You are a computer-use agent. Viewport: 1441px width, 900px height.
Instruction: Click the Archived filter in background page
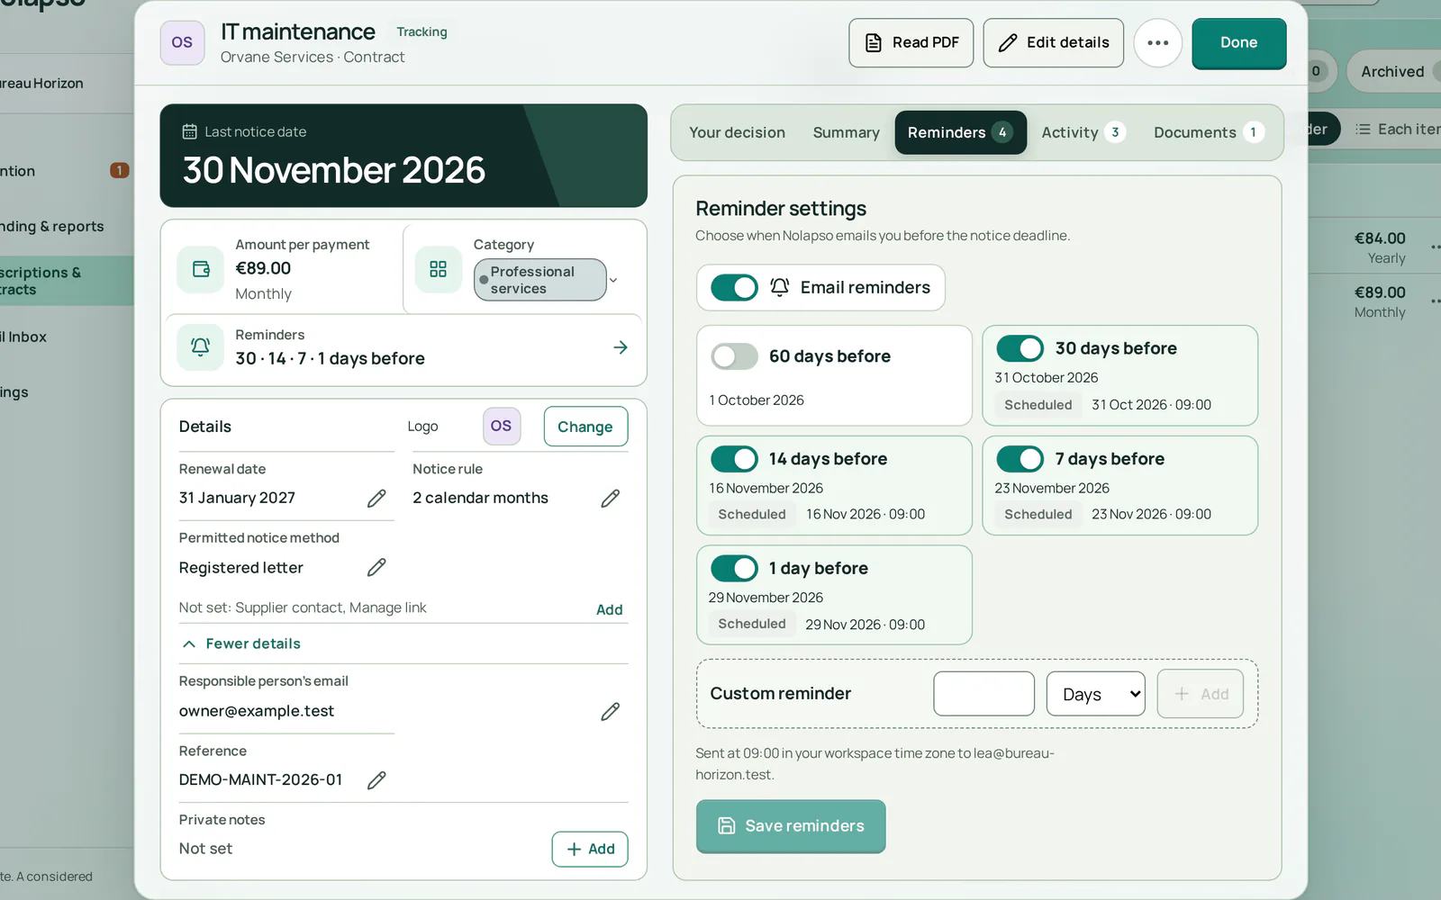click(1393, 71)
